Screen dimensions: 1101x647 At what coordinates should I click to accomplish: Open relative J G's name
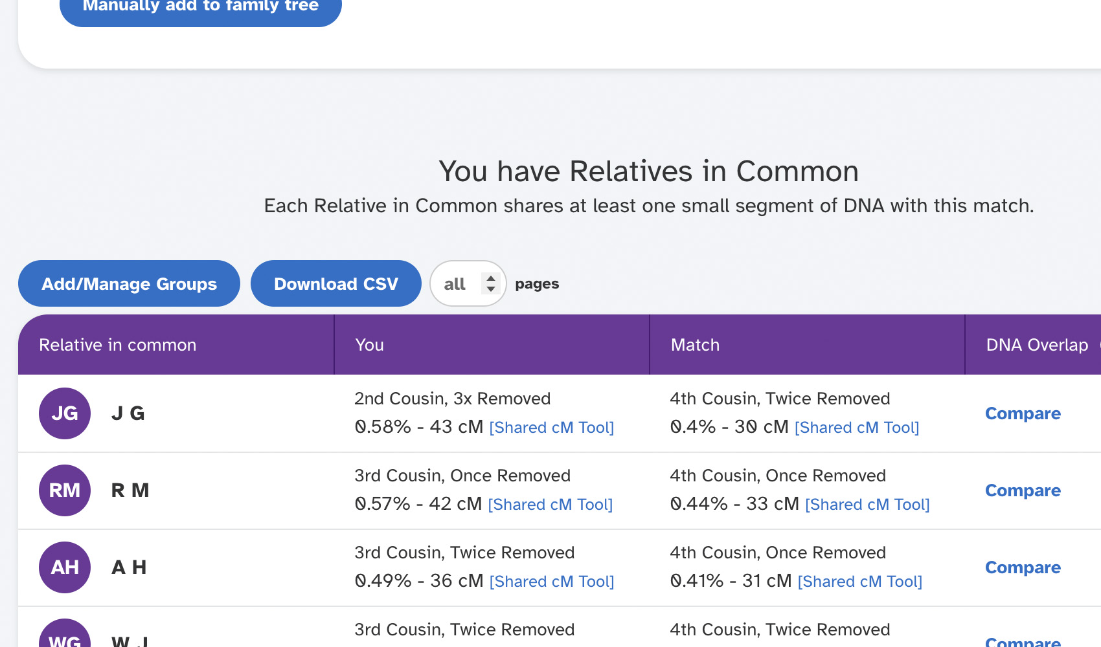(128, 413)
